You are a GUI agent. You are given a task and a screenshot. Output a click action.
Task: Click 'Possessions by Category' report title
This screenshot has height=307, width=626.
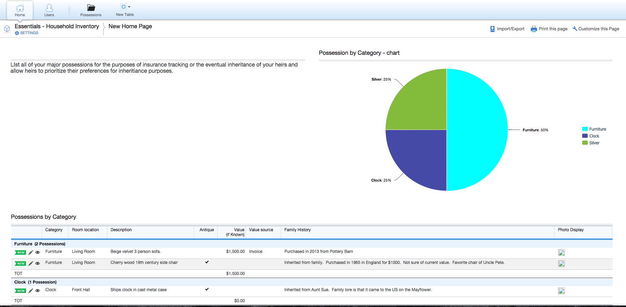point(43,217)
